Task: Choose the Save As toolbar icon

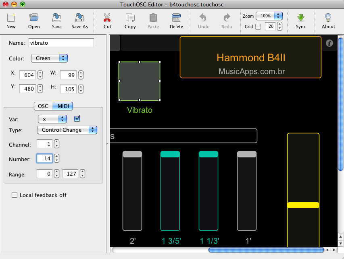Action: click(79, 18)
